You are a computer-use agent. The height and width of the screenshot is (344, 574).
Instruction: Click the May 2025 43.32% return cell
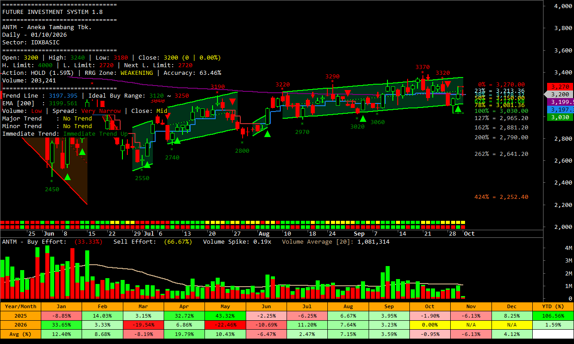[225, 316]
